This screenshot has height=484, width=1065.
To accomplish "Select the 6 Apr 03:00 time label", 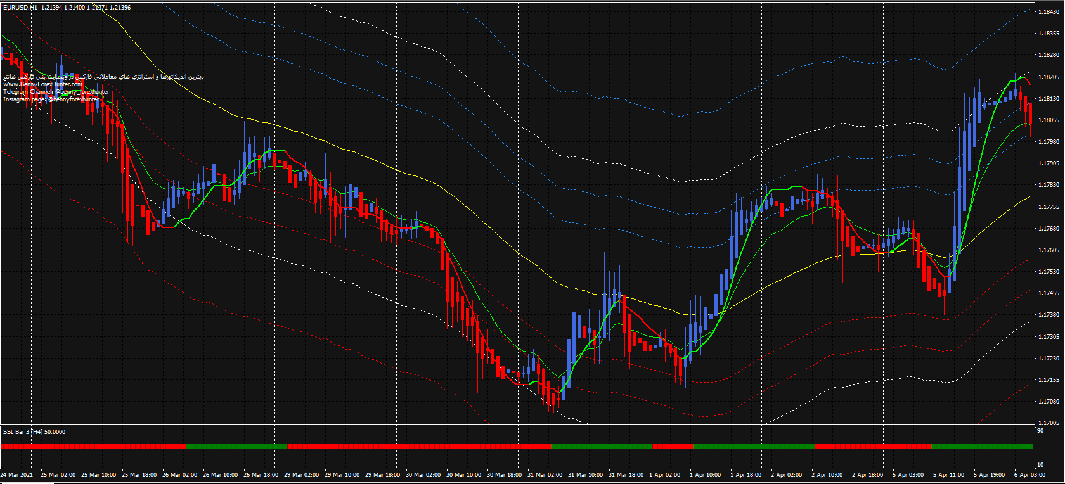I will point(1030,474).
